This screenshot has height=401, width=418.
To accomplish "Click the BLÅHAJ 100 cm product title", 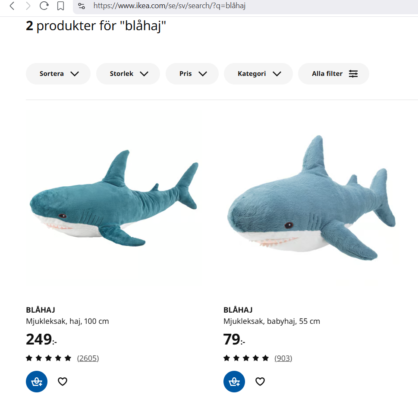I will pyautogui.click(x=41, y=310).
